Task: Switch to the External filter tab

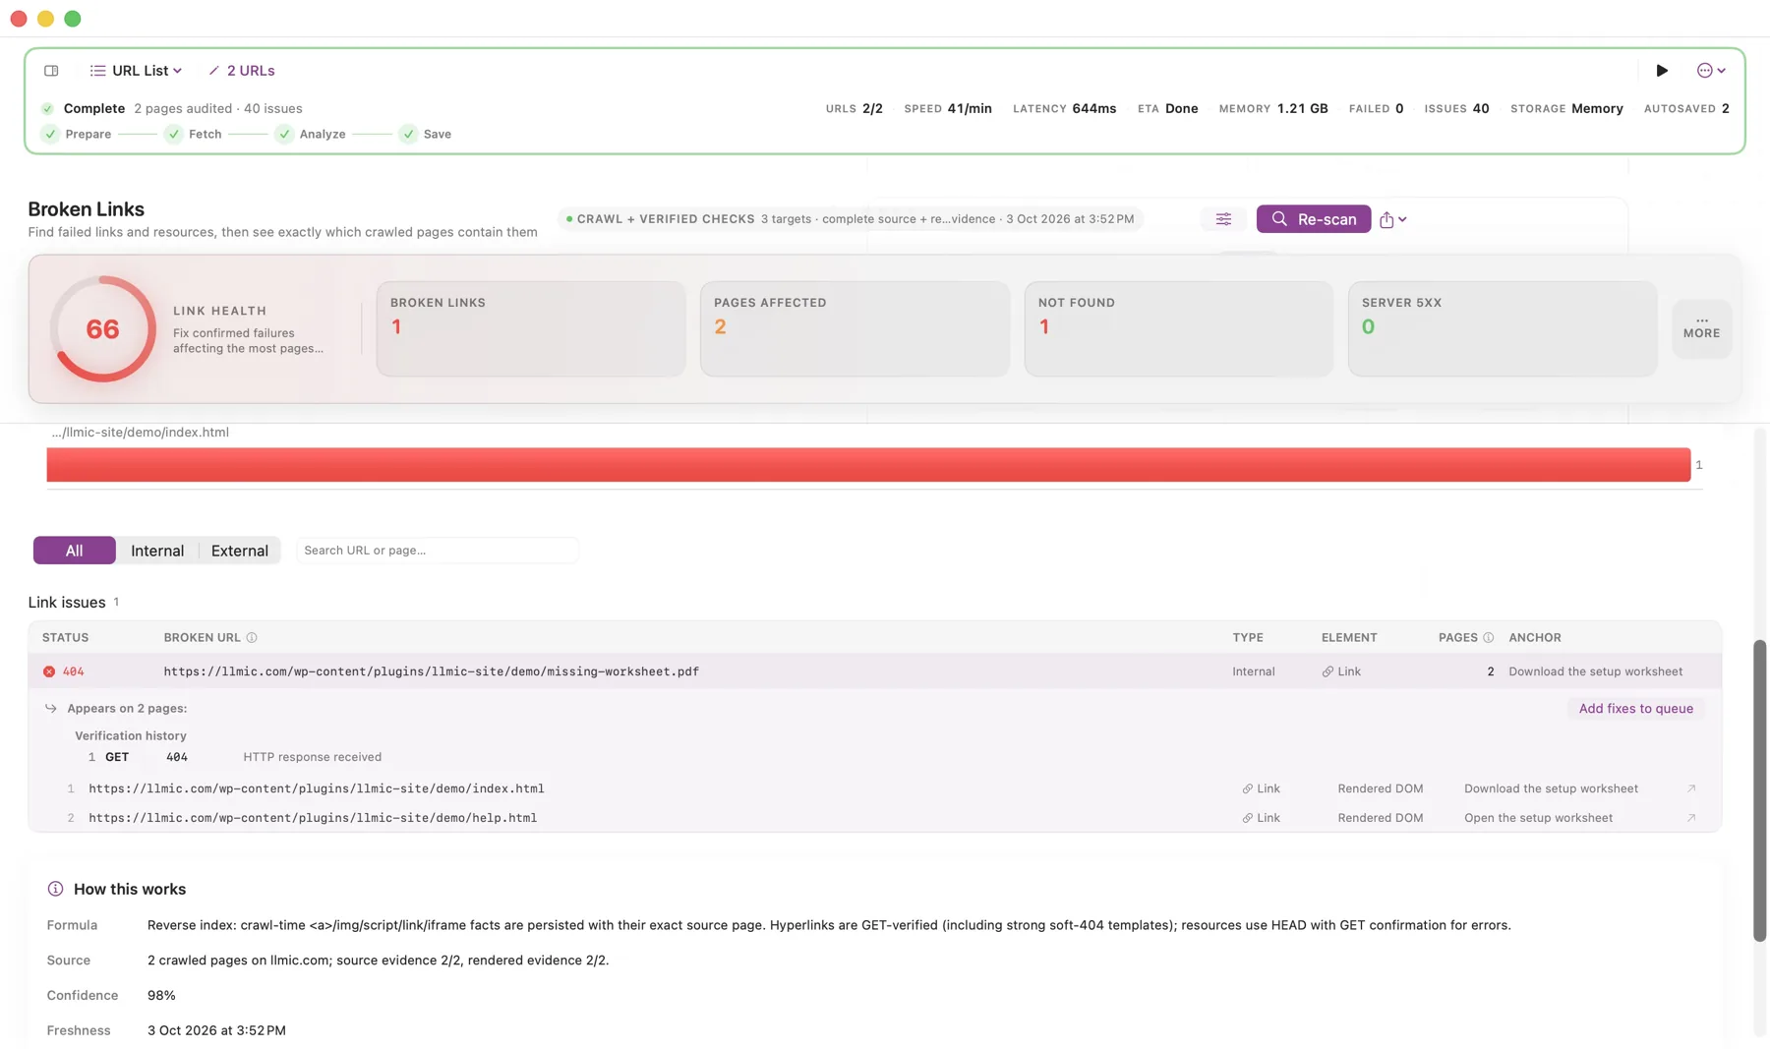Action: point(240,551)
